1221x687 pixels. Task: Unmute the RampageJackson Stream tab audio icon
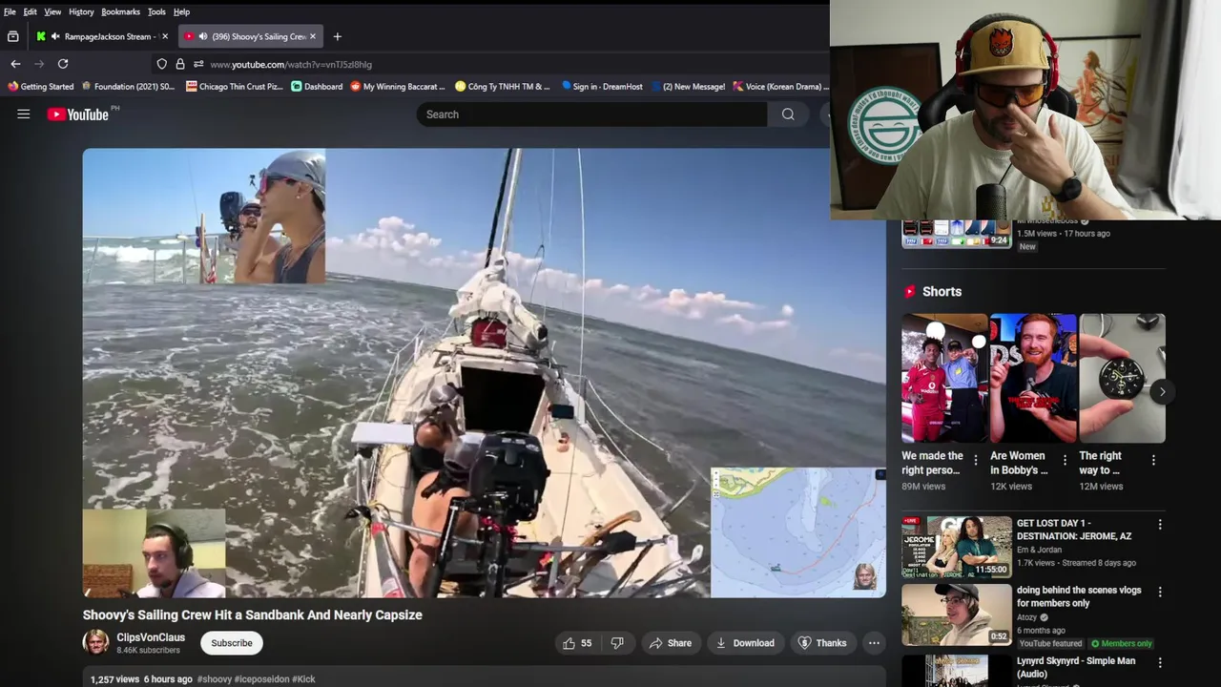click(x=56, y=36)
